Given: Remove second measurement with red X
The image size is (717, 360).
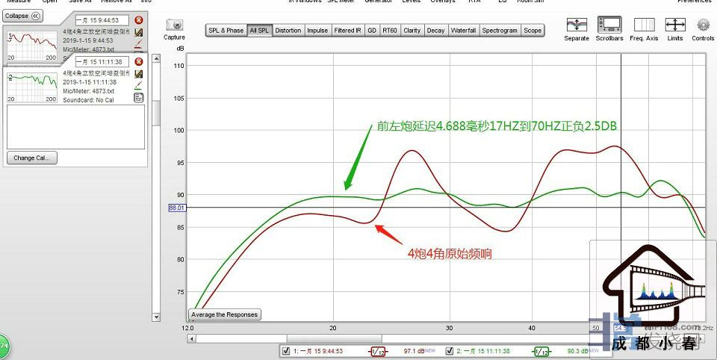Looking at the screenshot, I should click(138, 61).
